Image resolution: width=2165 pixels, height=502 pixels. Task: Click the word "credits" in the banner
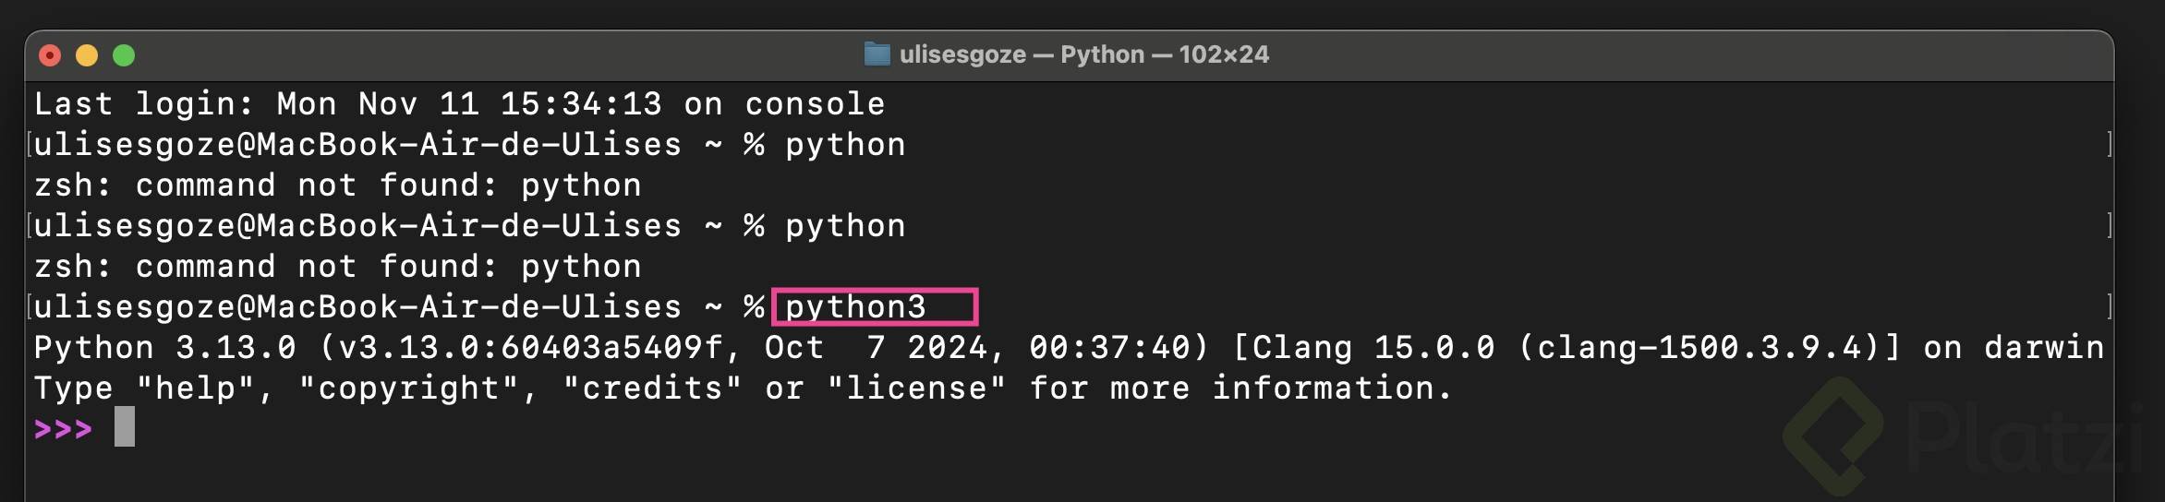(652, 388)
